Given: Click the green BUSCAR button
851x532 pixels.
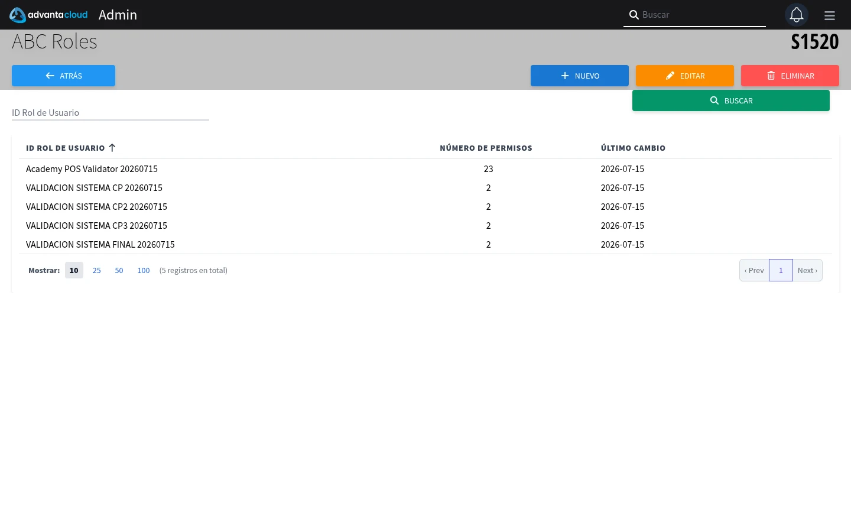Looking at the screenshot, I should pyautogui.click(x=731, y=100).
